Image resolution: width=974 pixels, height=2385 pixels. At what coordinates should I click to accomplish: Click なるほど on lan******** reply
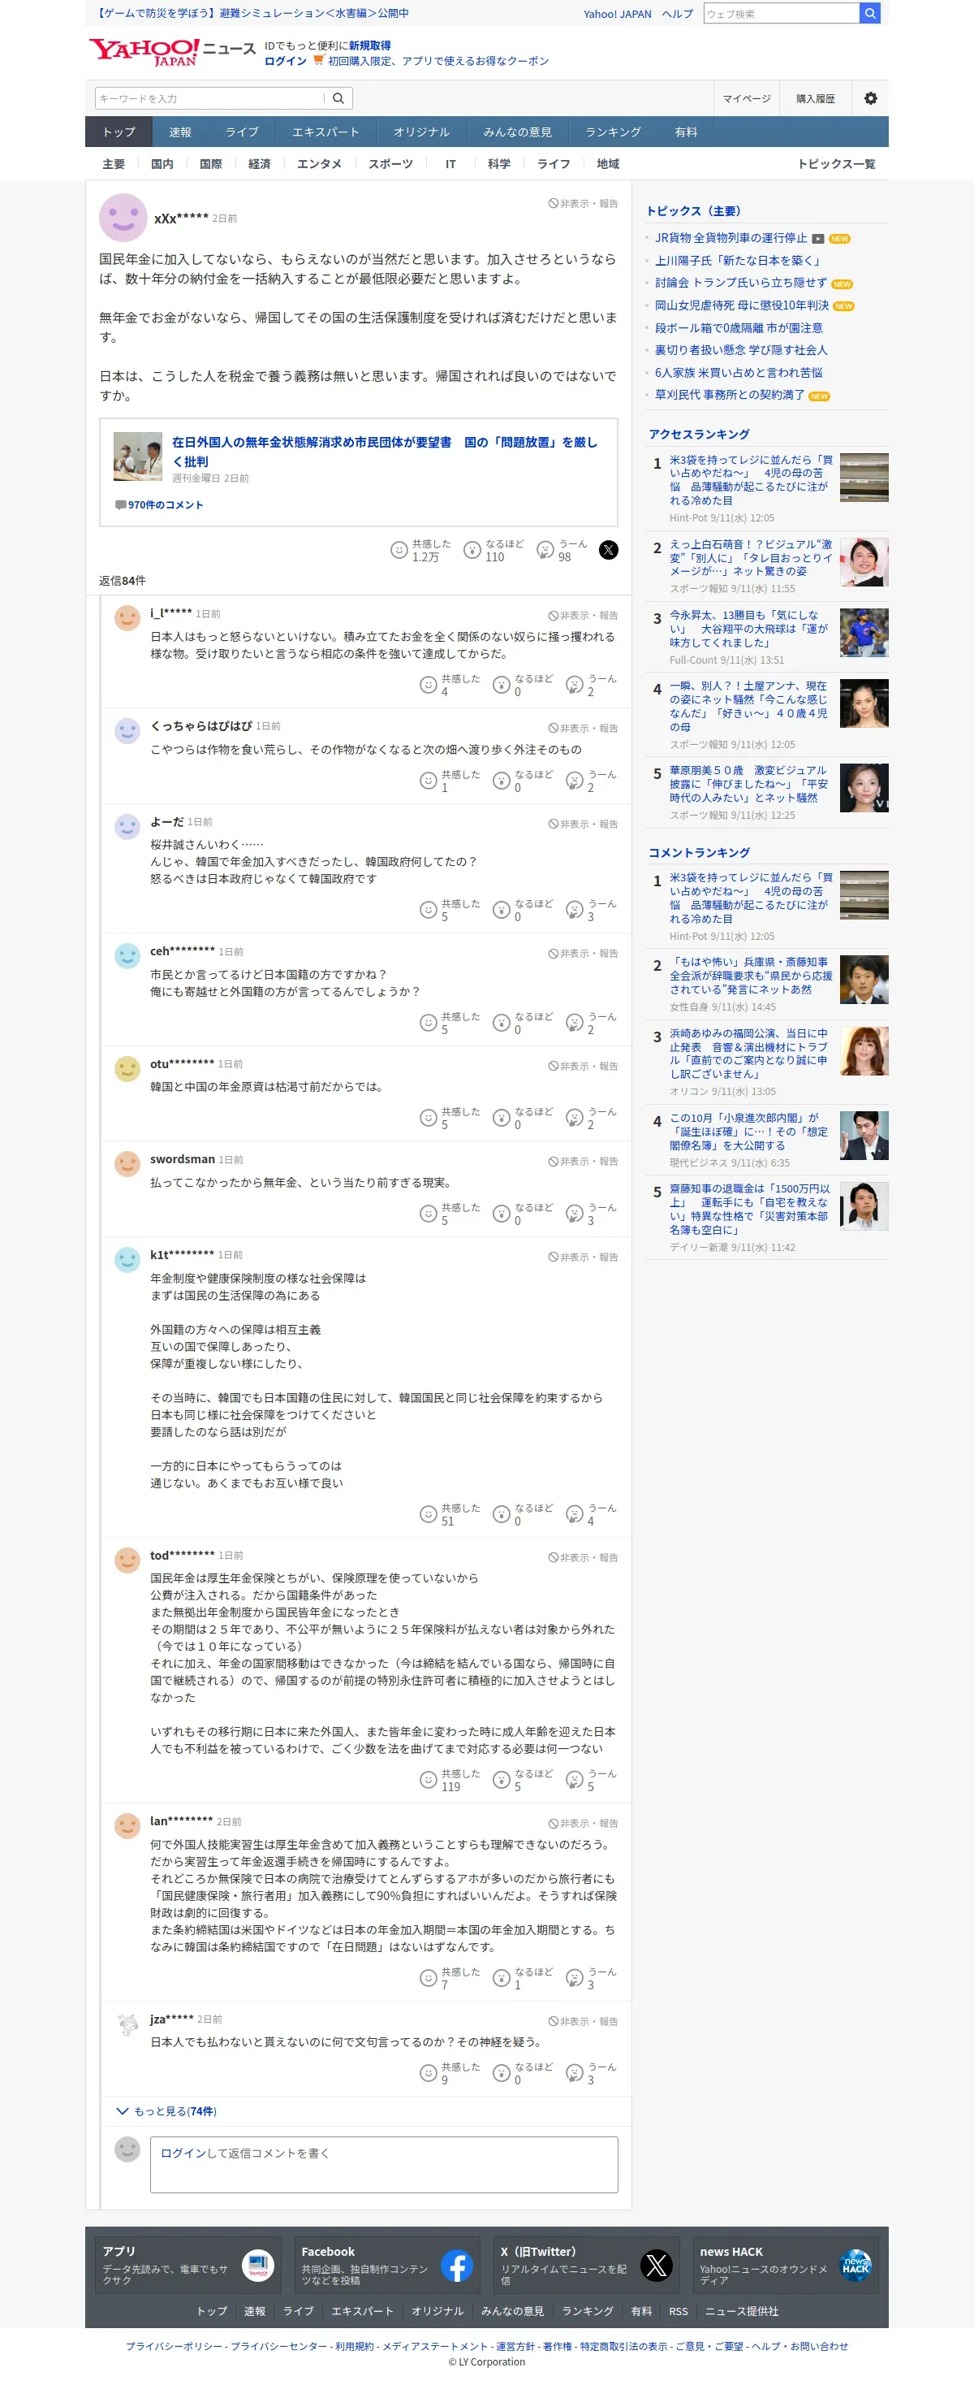point(523,1978)
